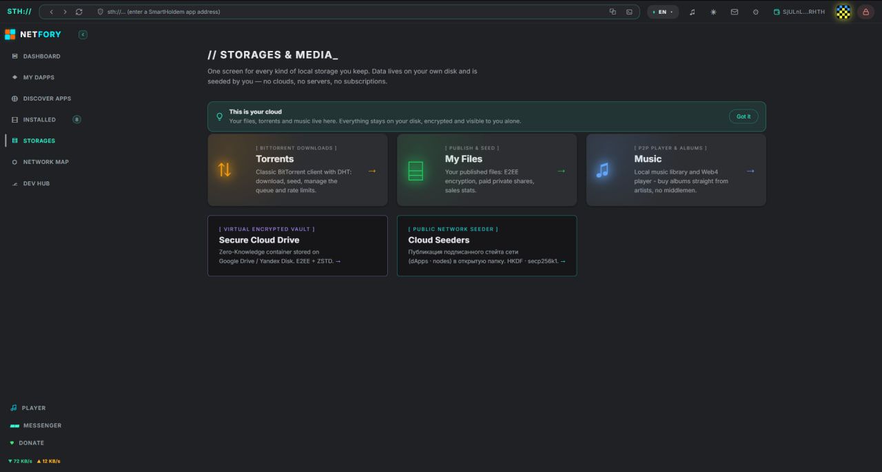The image size is (882, 472).
Task: Click the overlapping-squares icon in the address bar
Action: pyautogui.click(x=613, y=12)
